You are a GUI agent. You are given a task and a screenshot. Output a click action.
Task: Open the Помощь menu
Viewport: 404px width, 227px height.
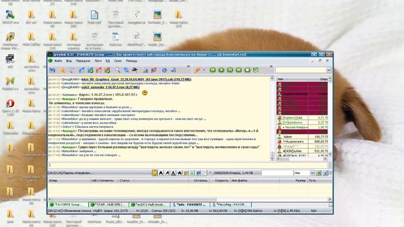tap(131, 61)
